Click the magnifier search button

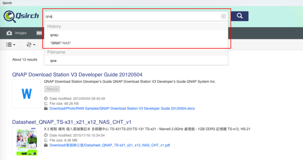[240, 16]
